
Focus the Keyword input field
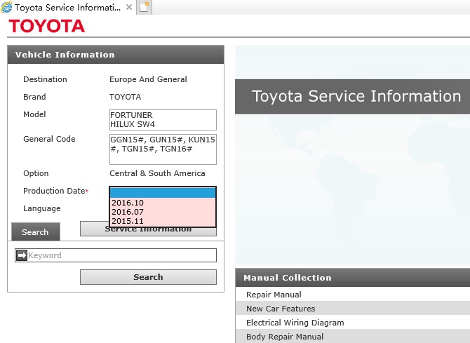coord(116,255)
